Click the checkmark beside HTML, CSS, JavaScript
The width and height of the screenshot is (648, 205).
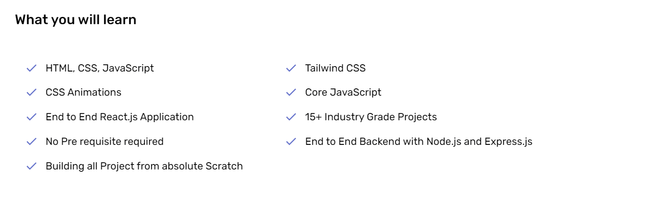(x=31, y=68)
